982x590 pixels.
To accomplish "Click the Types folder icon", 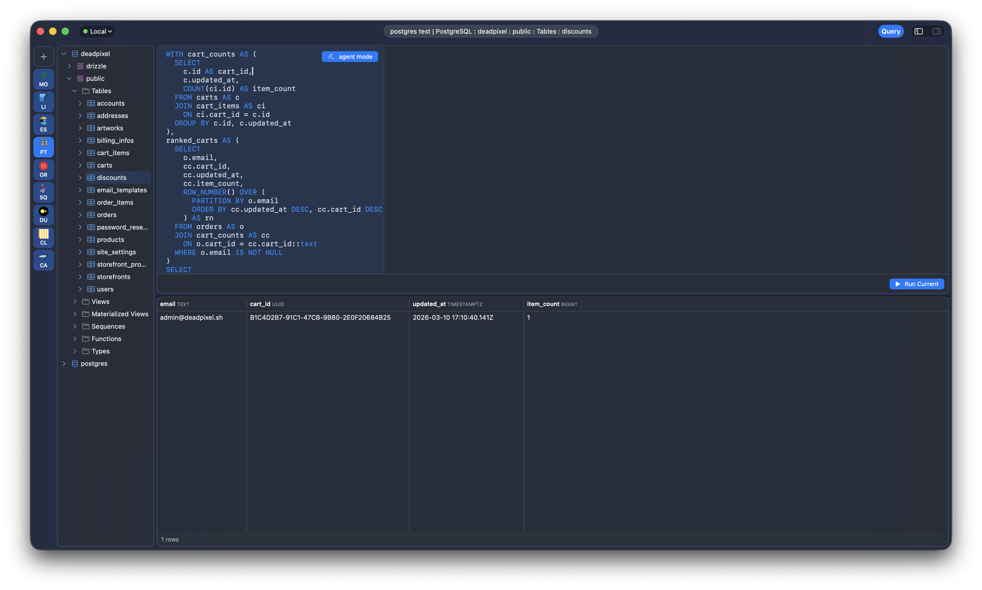I will coord(85,351).
